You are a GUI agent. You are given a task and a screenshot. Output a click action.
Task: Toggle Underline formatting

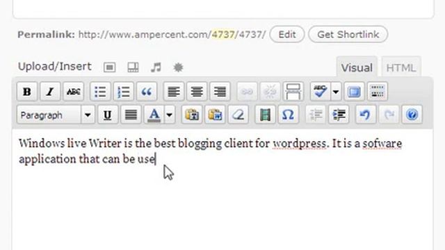(108, 115)
